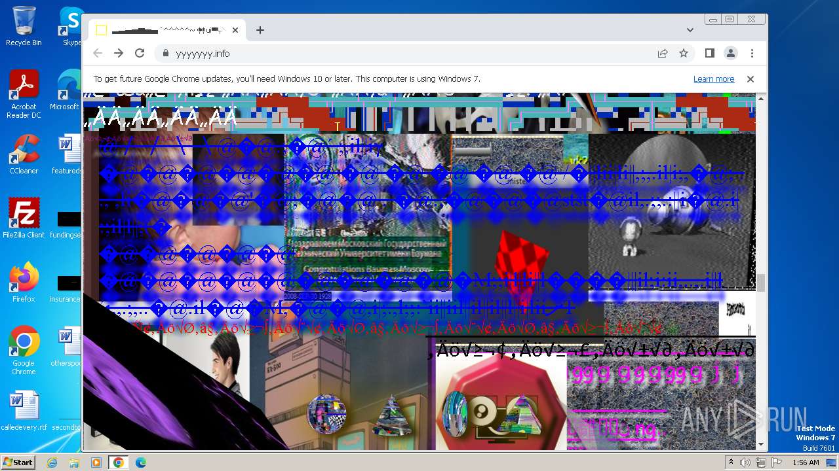Viewport: 839px width, 471px height.
Task: Share this page icon in address bar
Action: click(x=663, y=53)
